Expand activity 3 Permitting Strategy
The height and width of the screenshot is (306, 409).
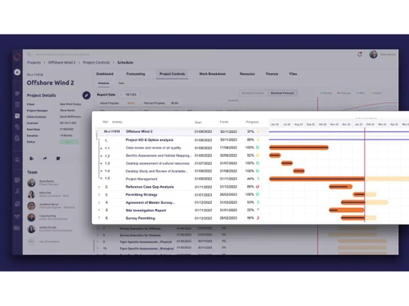(x=99, y=195)
